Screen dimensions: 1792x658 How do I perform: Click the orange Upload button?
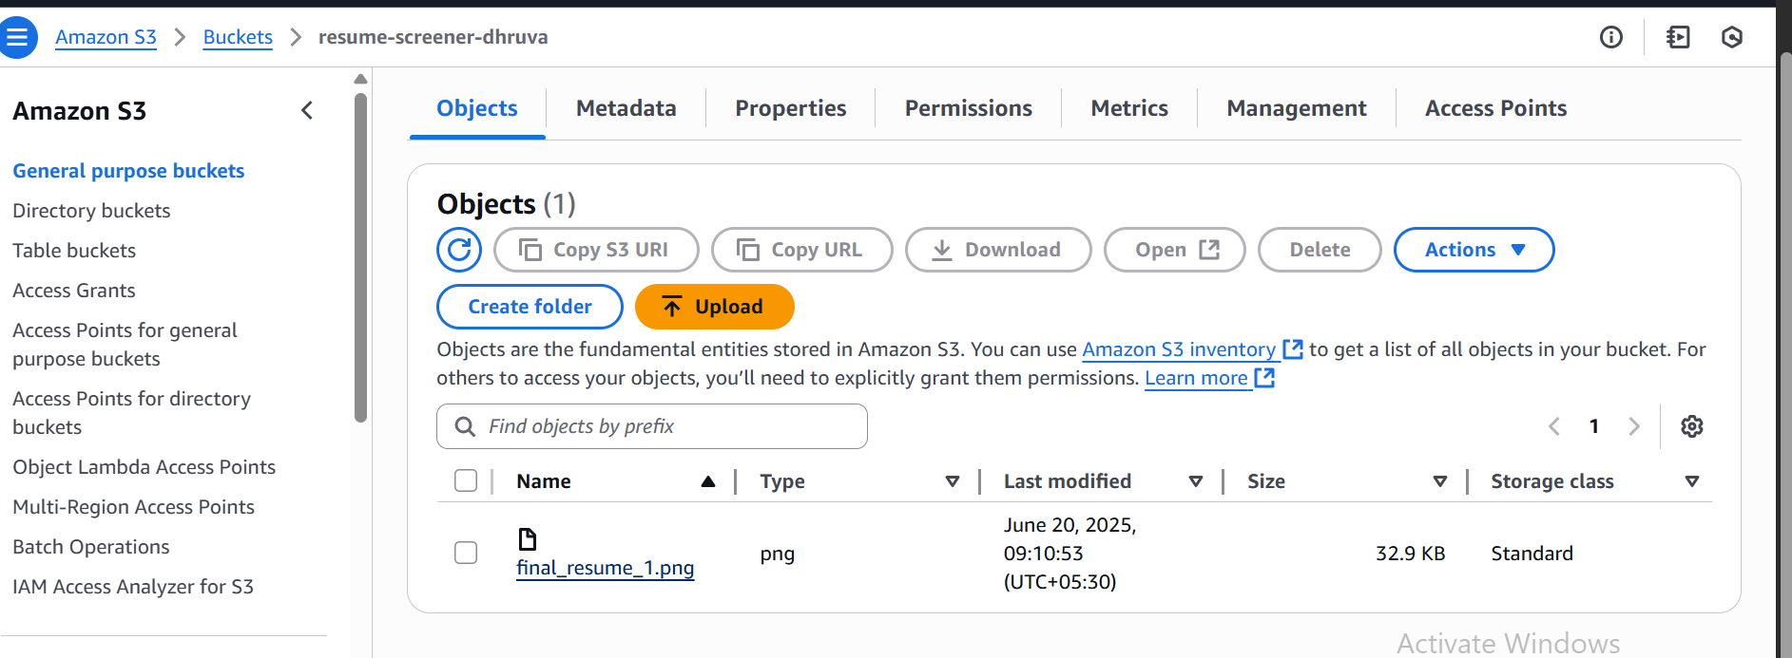(714, 307)
